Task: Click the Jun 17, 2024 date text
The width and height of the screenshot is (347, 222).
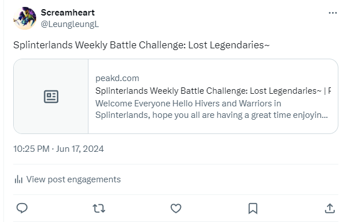Action: tap(80, 149)
